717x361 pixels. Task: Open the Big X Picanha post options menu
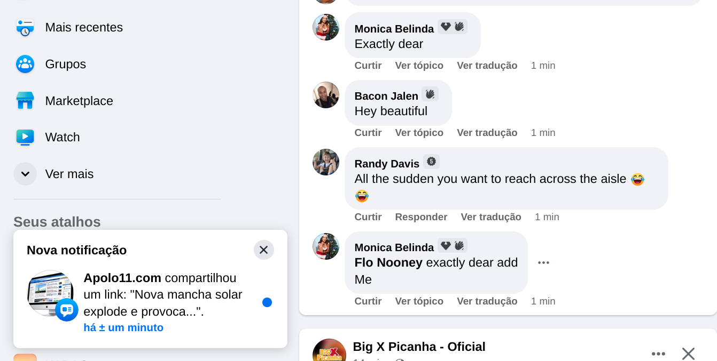658,354
